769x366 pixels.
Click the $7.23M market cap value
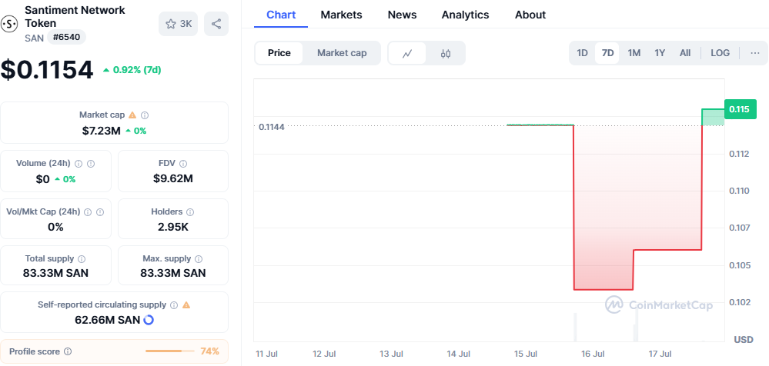point(101,131)
